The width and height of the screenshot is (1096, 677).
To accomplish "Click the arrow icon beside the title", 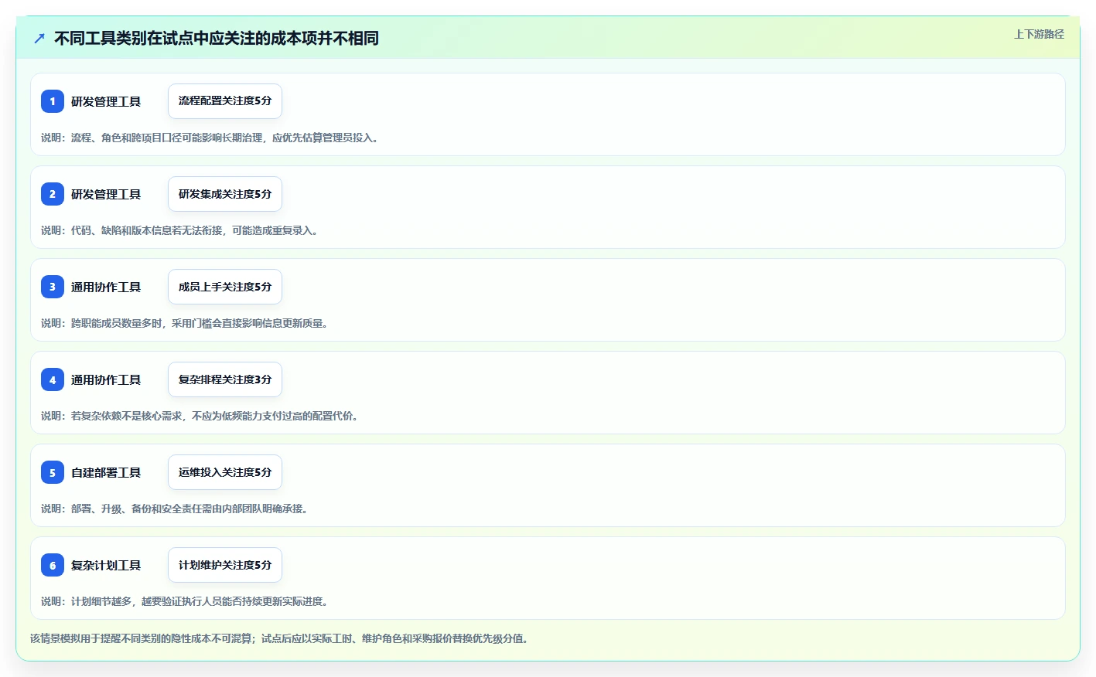I will (39, 39).
